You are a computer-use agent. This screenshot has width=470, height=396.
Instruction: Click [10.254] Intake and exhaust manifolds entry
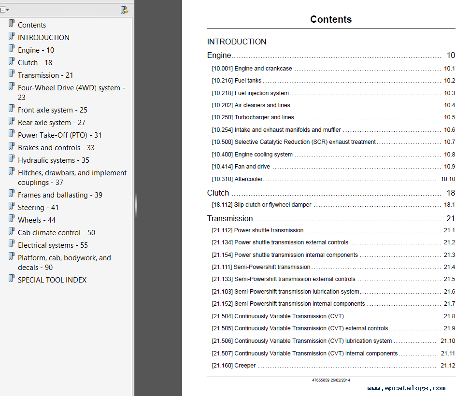[x=333, y=130]
